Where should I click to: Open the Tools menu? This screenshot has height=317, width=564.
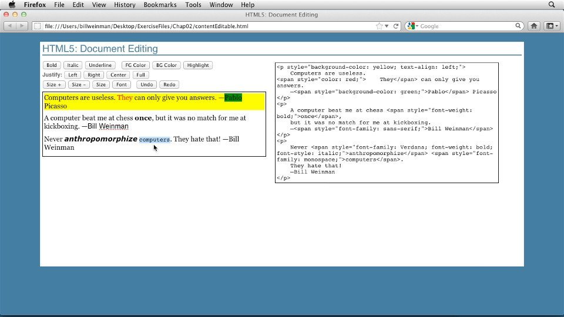tap(193, 5)
